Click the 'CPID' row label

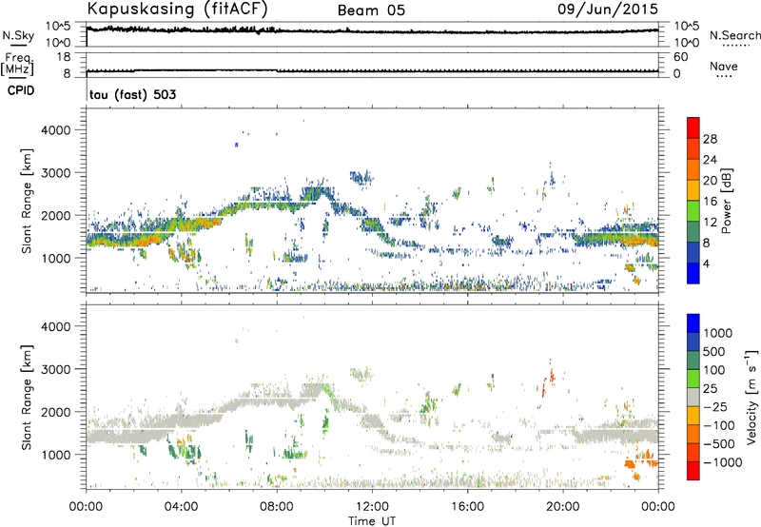point(21,90)
